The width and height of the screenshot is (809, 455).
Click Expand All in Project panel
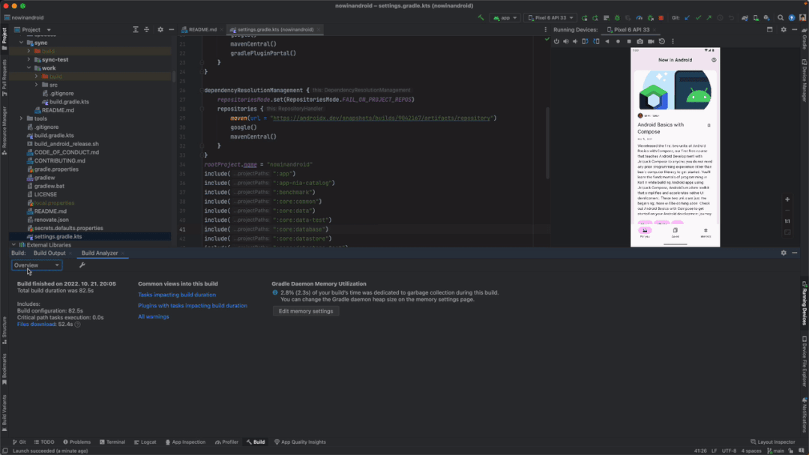coord(136,29)
